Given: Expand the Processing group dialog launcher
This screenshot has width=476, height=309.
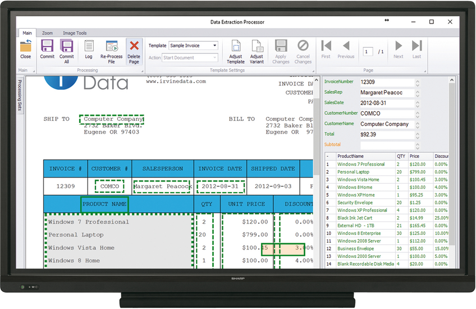Looking at the screenshot, I should point(142,71).
